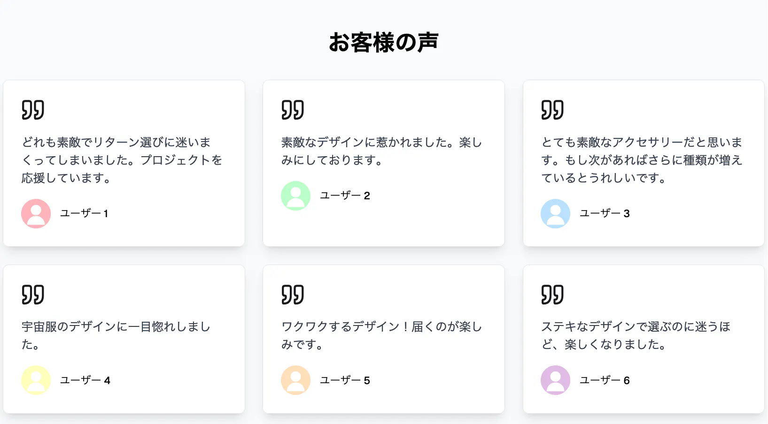This screenshot has height=424, width=768.
Task: Click the green avatar of ユーザー 2
Action: pos(295,196)
